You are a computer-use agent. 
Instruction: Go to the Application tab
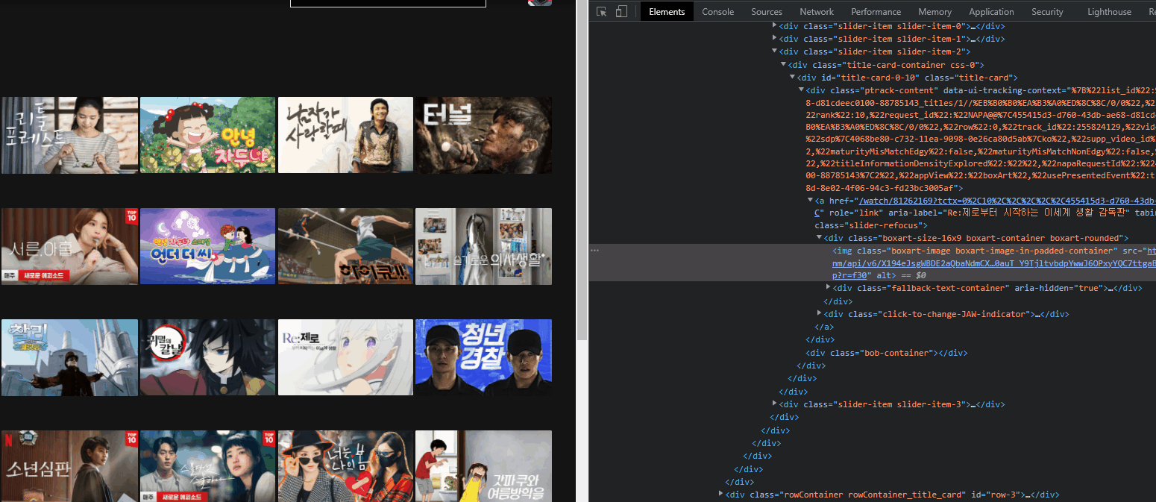click(x=991, y=11)
